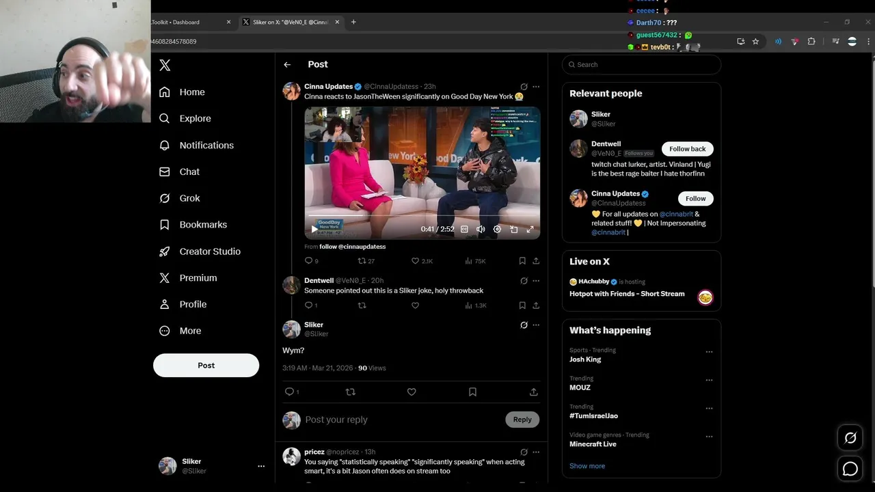Image resolution: width=875 pixels, height=492 pixels.
Task: Click the Reply button
Action: [522, 420]
